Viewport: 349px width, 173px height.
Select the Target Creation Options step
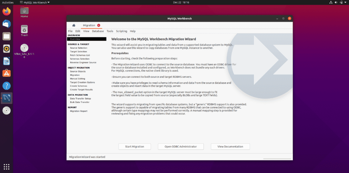point(82,82)
